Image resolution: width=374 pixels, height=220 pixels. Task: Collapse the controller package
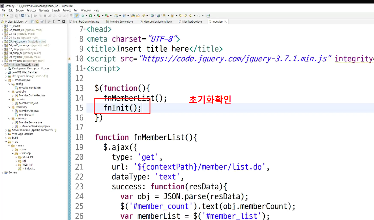point(9,92)
